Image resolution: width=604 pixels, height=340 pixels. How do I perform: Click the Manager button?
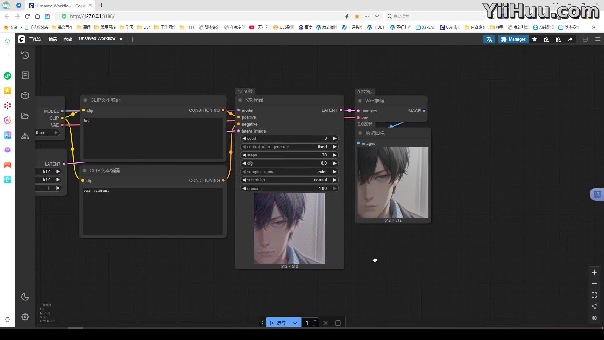click(x=513, y=39)
